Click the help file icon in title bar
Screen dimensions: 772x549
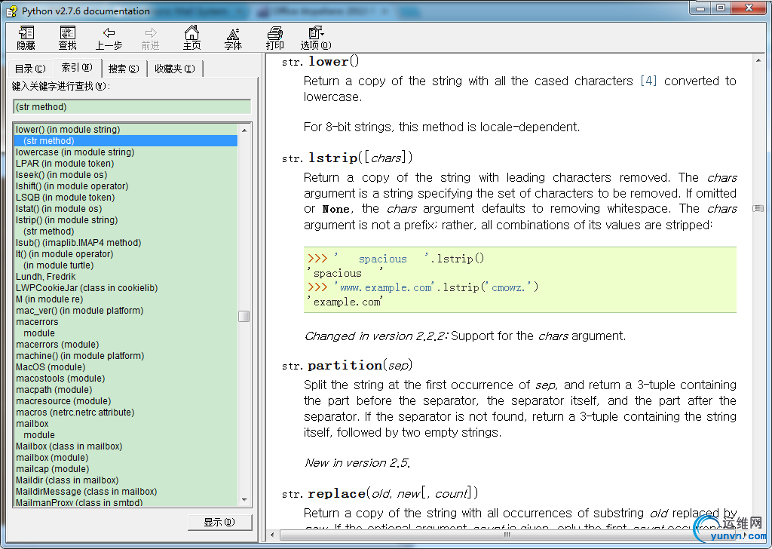(x=11, y=11)
